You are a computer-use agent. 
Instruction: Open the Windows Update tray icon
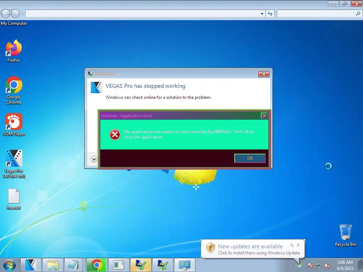pyautogui.click(x=300, y=266)
